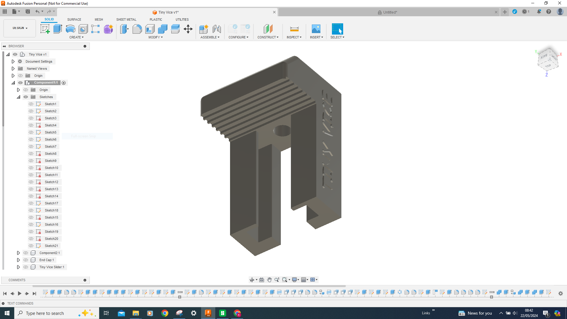Select the Create Sketch tool
Screen dimensions: 567x319
click(x=45, y=29)
